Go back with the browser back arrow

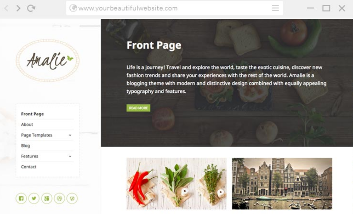[x=6, y=8]
